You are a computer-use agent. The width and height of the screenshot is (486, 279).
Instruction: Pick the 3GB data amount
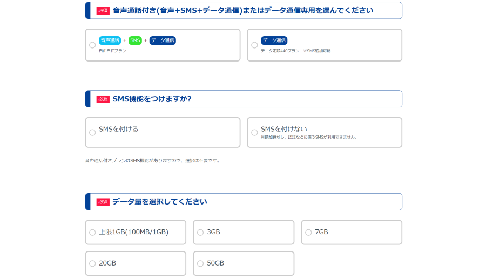[200, 233]
